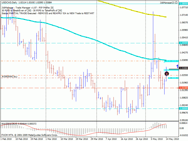Click the cyan 1.00000 level label
The height and width of the screenshot is (141, 188).
point(183,109)
